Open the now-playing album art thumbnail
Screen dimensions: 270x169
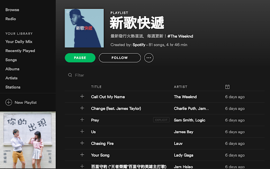(28, 140)
